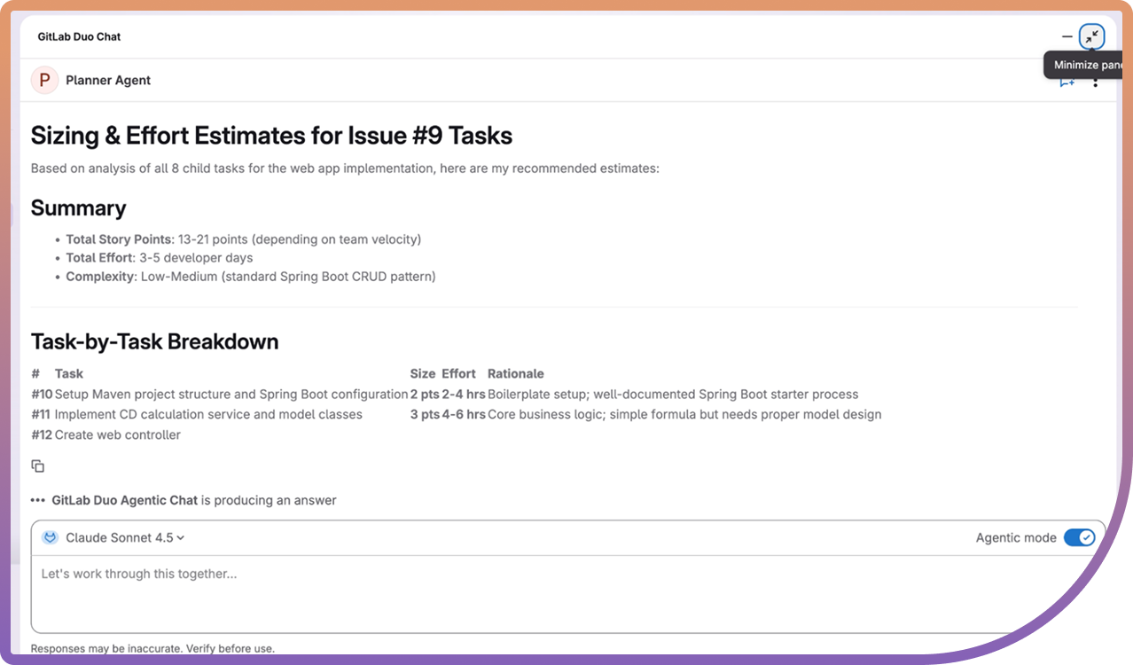This screenshot has width=1133, height=665.
Task: Expand the model selector chevron
Action: click(x=180, y=537)
